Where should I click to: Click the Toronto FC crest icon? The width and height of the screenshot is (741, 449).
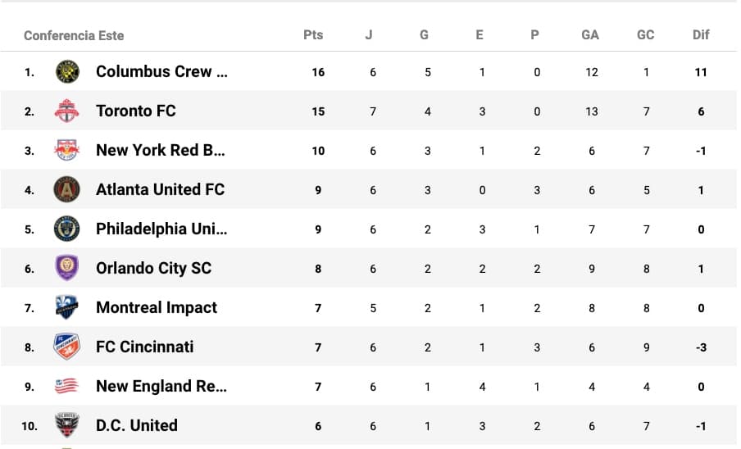[x=66, y=111]
